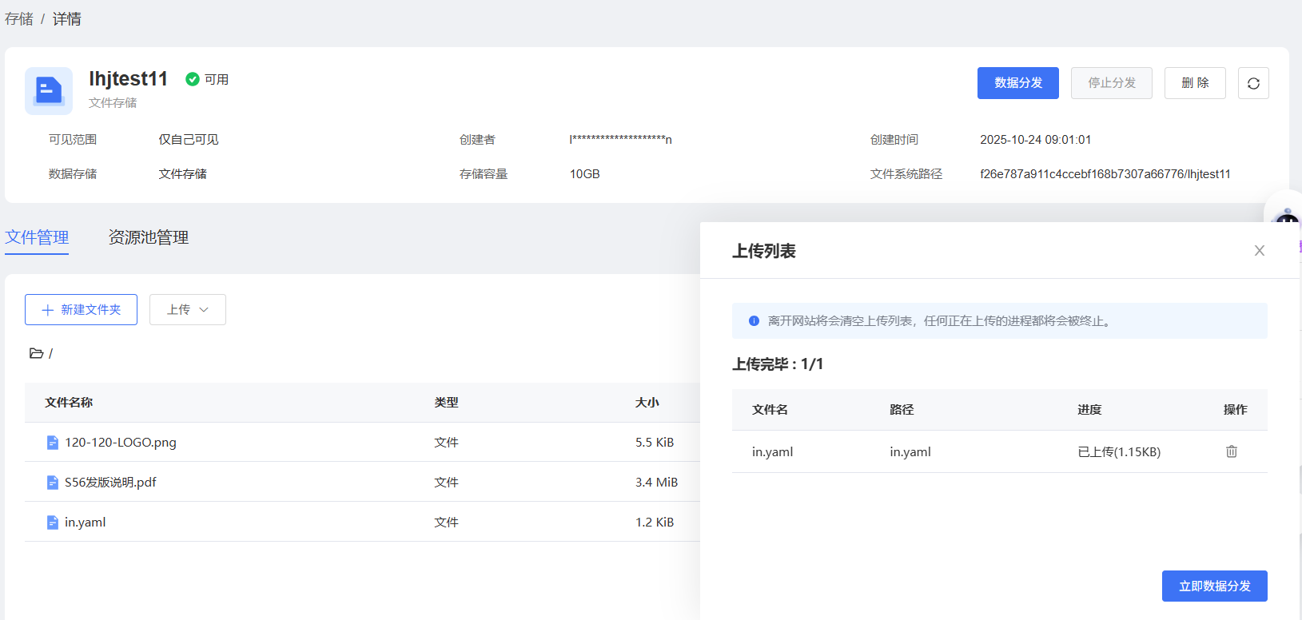Click the file icon beside 120-120-LOGO.png
The height and width of the screenshot is (620, 1302).
[53, 443]
